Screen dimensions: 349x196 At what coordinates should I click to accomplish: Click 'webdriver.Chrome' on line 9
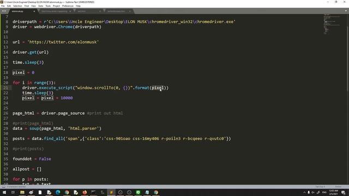point(53,27)
